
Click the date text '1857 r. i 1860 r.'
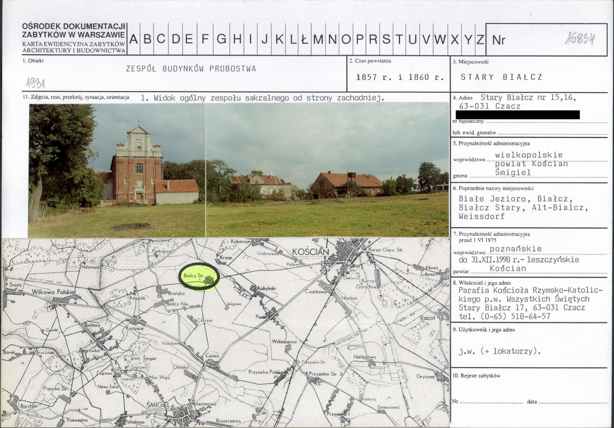pyautogui.click(x=400, y=77)
